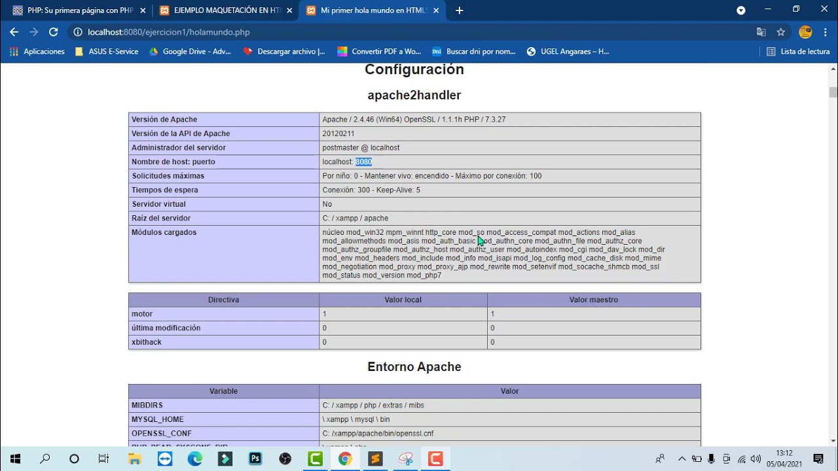Open a new browser tab

[460, 10]
